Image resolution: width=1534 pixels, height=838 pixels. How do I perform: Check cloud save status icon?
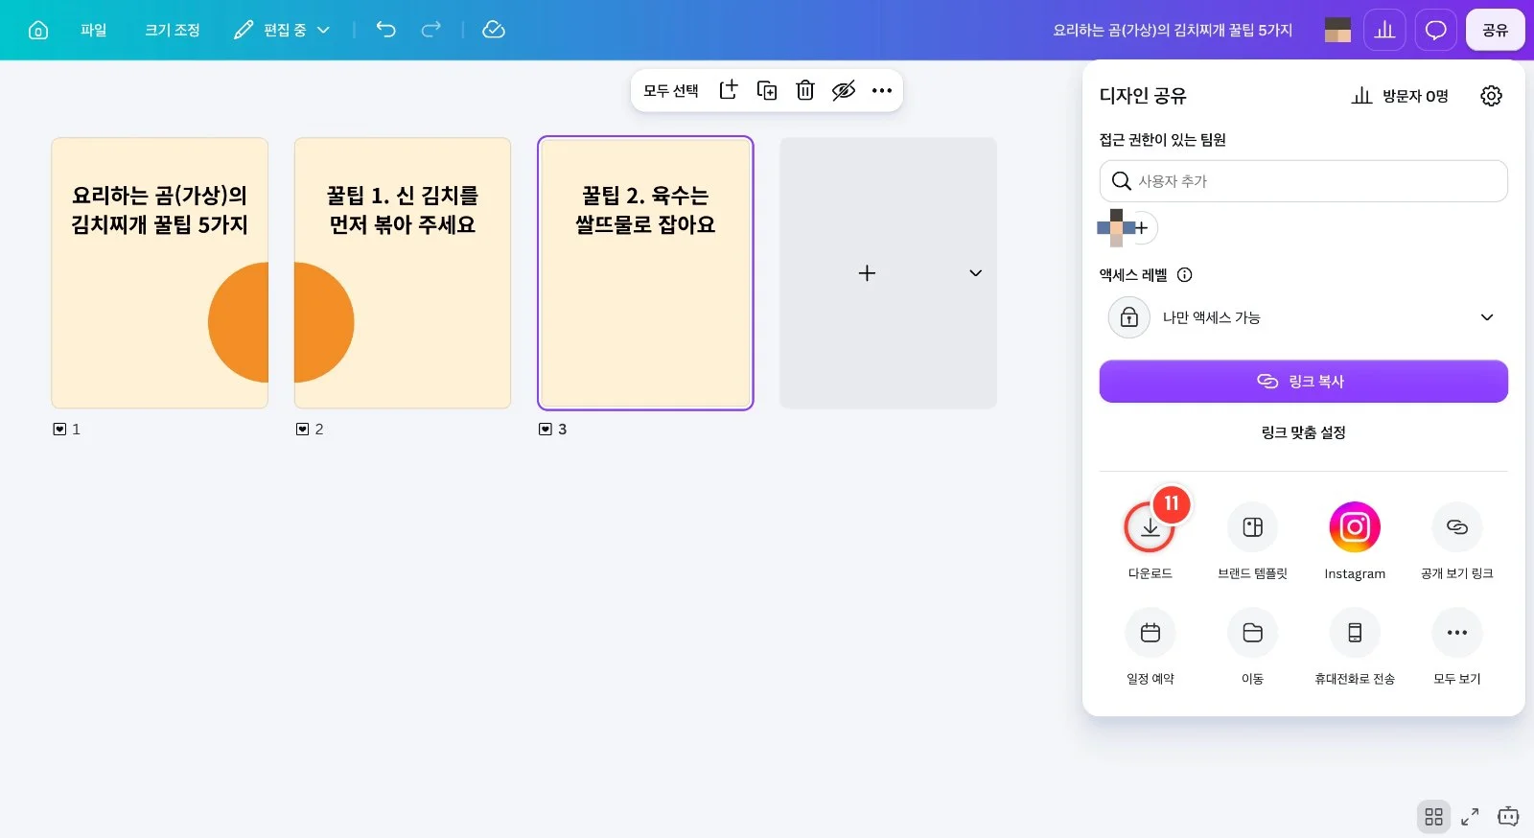click(x=494, y=30)
